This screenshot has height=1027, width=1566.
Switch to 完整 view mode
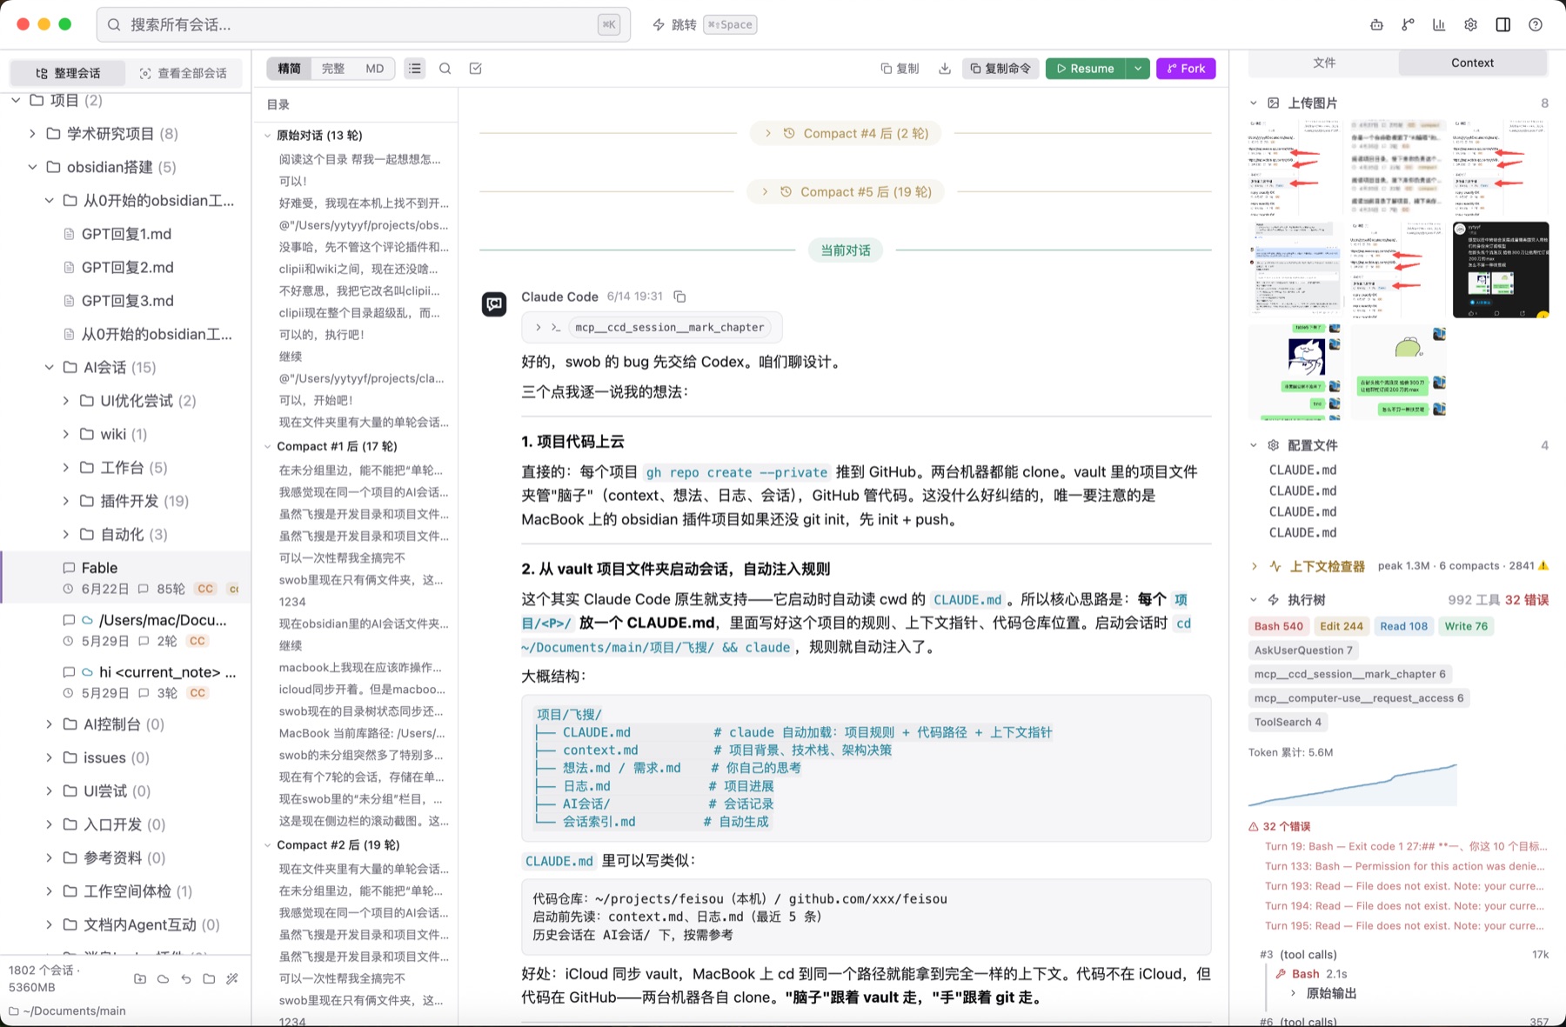pyautogui.click(x=332, y=69)
